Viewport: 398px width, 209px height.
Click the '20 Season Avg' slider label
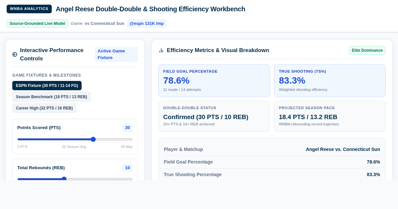point(74,147)
